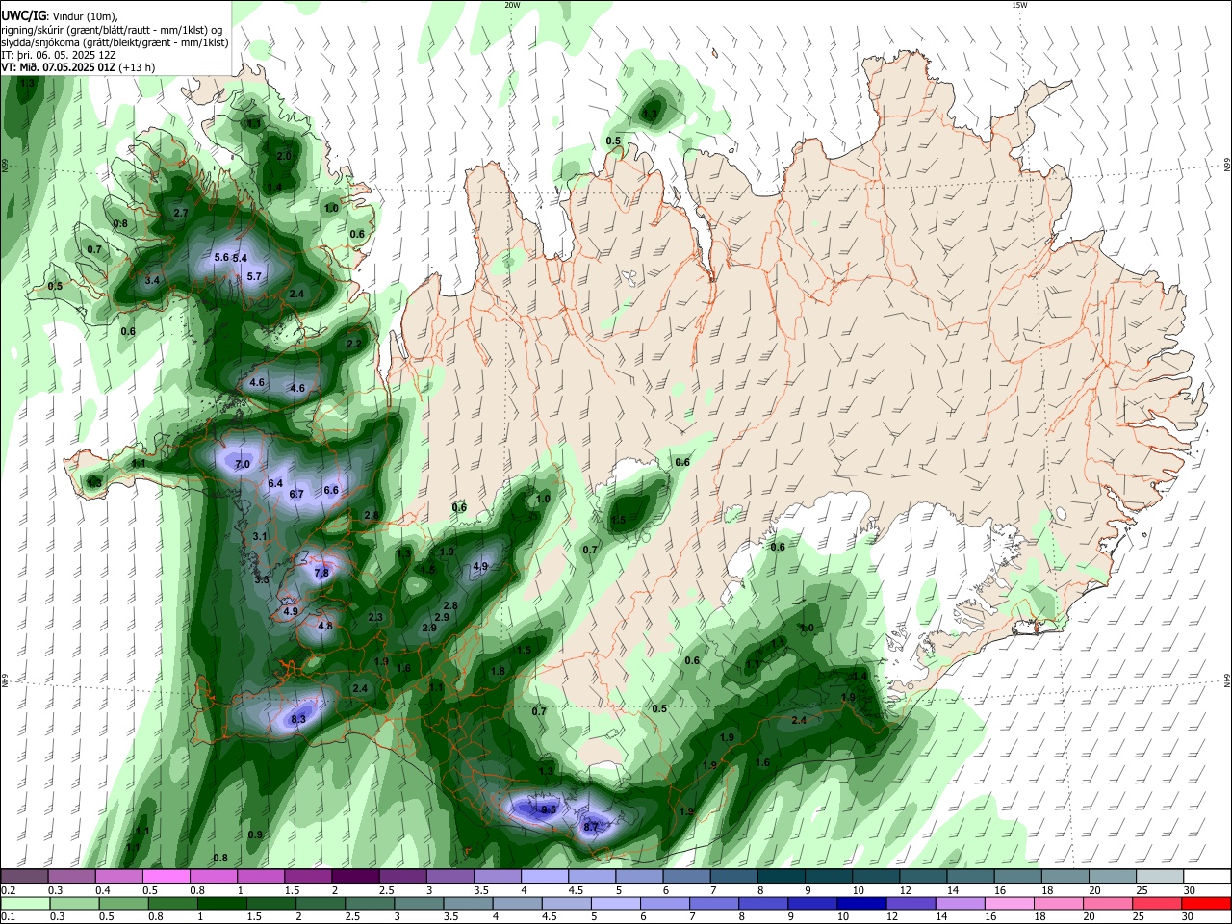This screenshot has height=924, width=1232.
Task: Select the '30' label on lower legend row
Action: point(1188,917)
